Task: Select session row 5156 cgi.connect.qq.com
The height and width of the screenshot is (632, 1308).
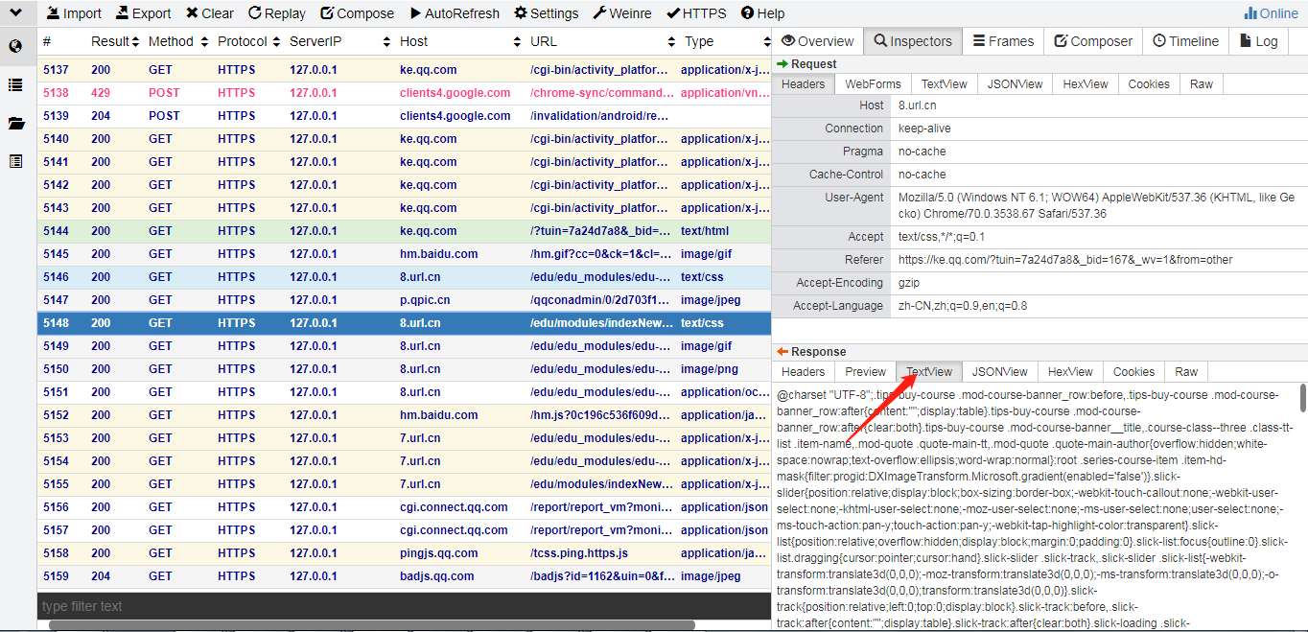Action: pyautogui.click(x=404, y=507)
